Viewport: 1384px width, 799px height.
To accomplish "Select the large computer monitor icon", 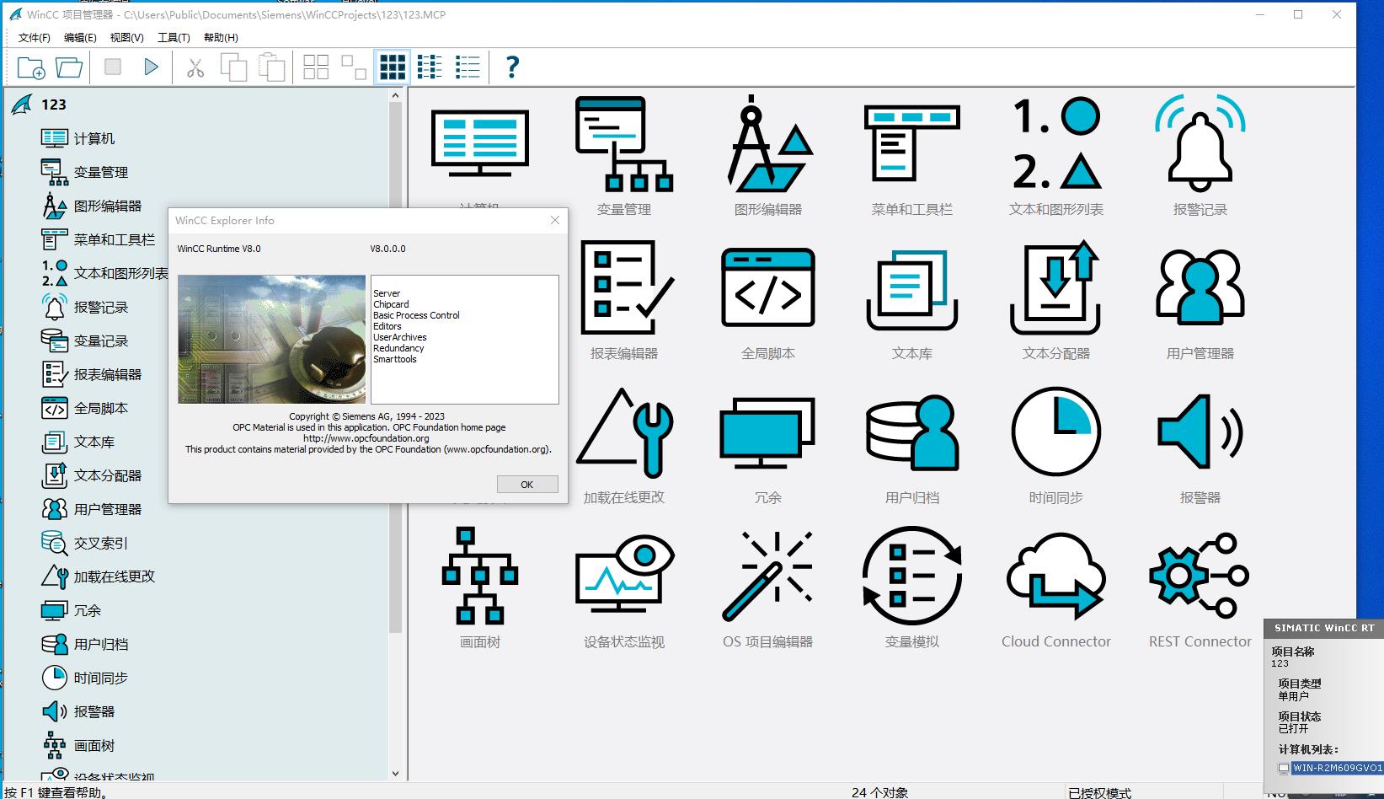I will click(x=480, y=145).
